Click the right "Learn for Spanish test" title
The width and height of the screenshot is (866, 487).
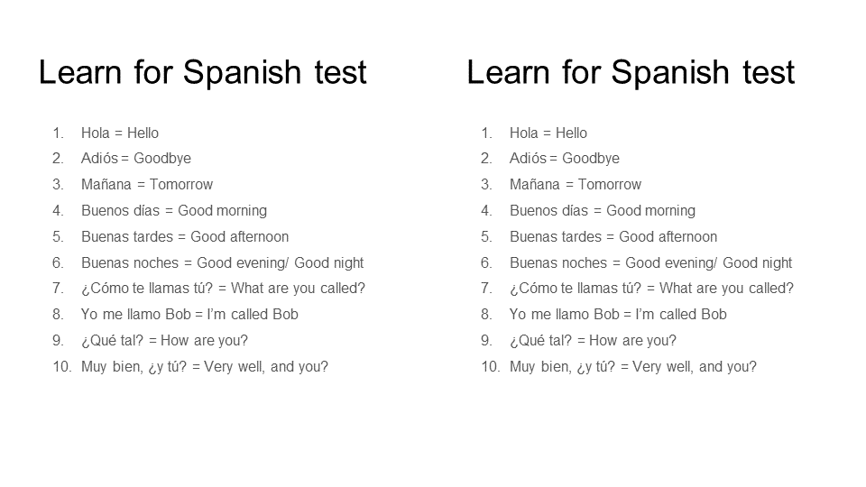[631, 72]
